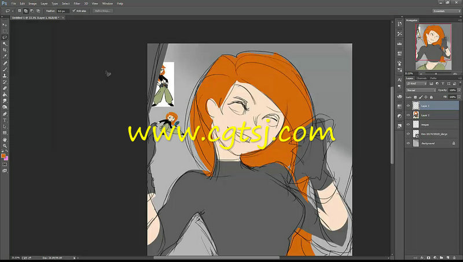463x262 pixels.
Task: Switch to the Channels tab
Action: coord(421,78)
